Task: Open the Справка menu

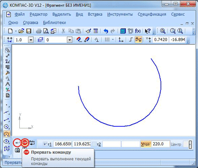Action: click(x=30, y=23)
